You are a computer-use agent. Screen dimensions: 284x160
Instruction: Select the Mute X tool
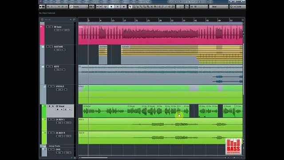152,7
